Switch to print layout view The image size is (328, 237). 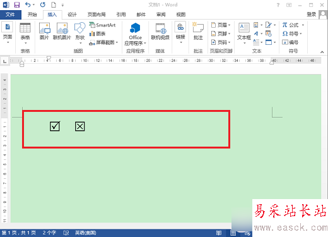[x=233, y=233]
